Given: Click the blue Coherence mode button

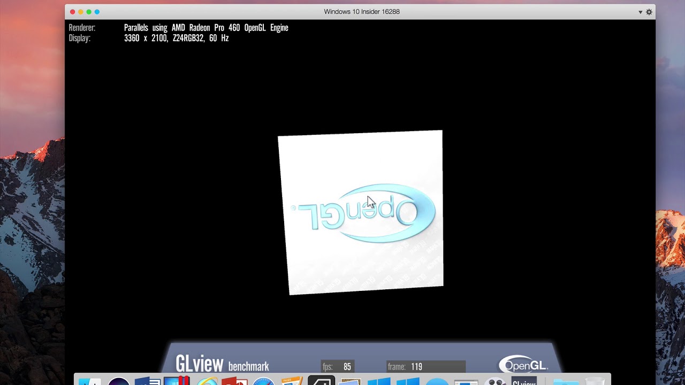Looking at the screenshot, I should click(97, 12).
